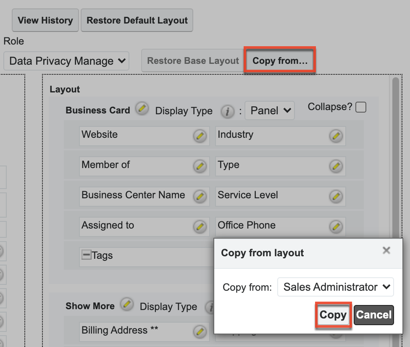Close the Copy from layout dialog

[386, 251]
